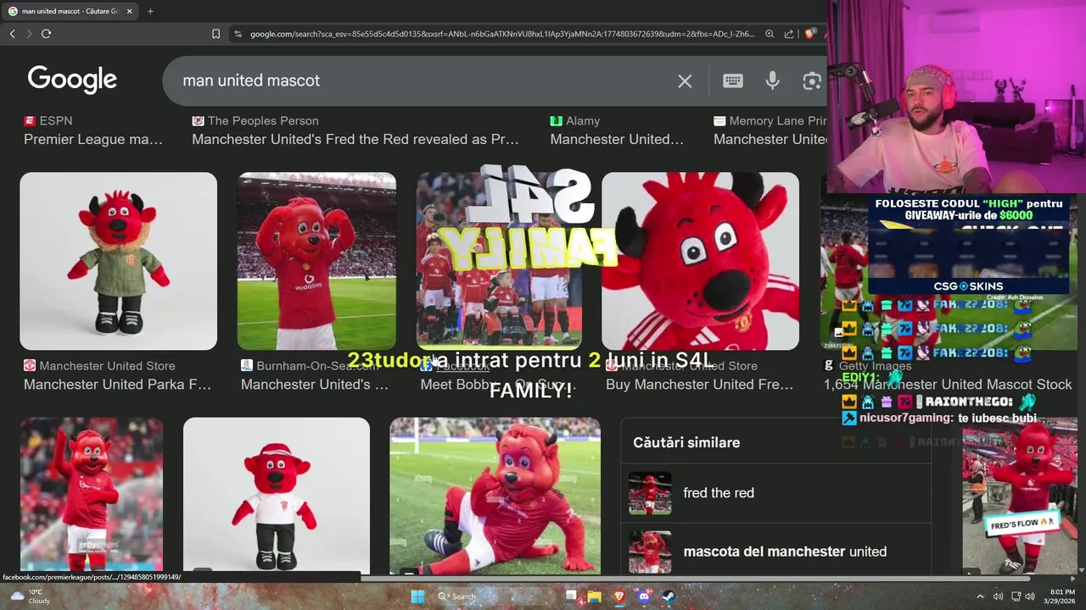Reload the current browser page
This screenshot has width=1086, height=610.
[x=46, y=34]
